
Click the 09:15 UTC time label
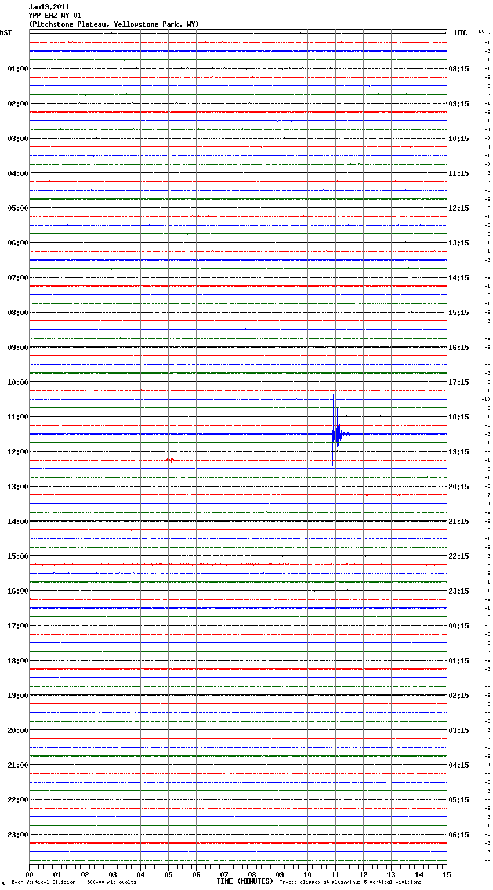(459, 104)
